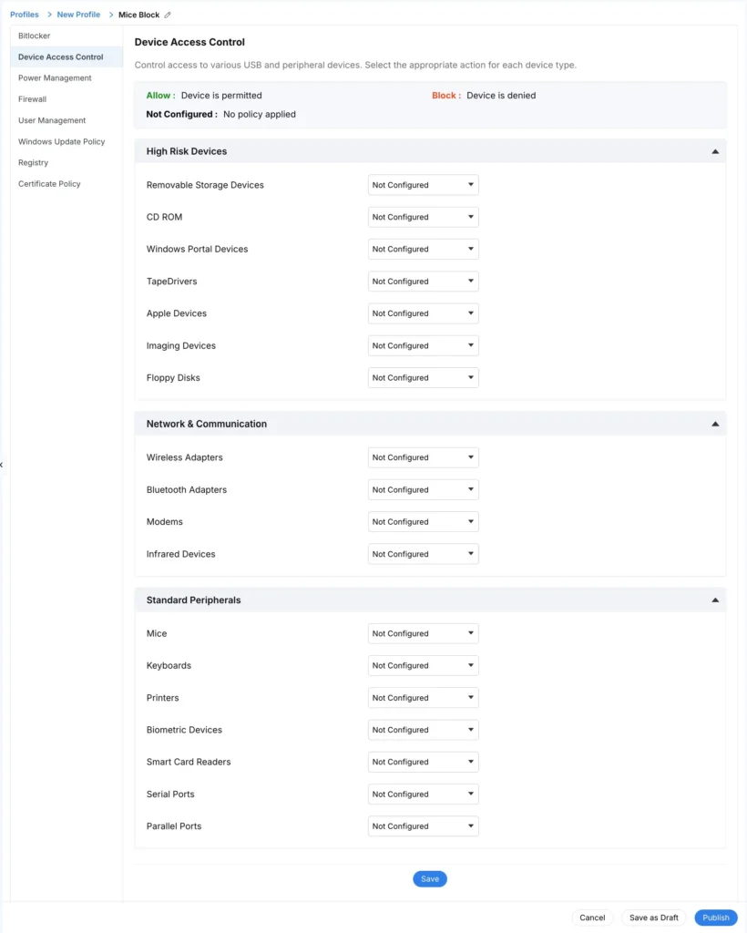Open the Removable Storage Devices dropdown
The height and width of the screenshot is (933, 747).
423,185
